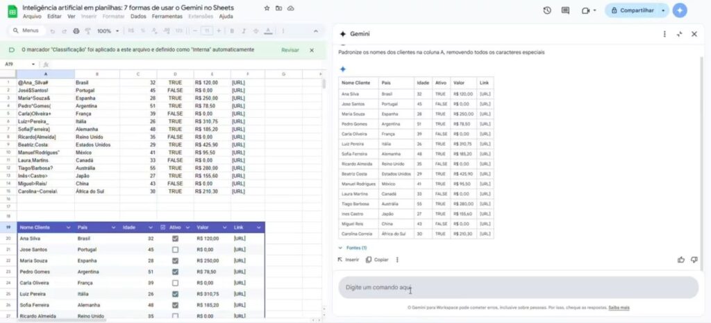
Task: Click Revisar in the green banner
Action: click(x=290, y=50)
